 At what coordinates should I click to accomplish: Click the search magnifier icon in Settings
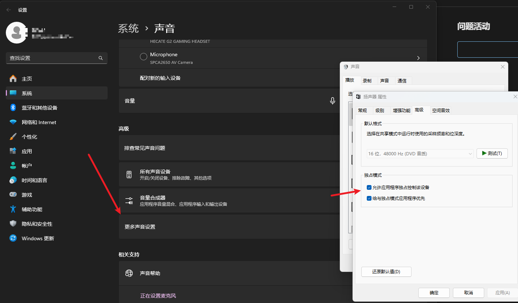click(x=101, y=58)
